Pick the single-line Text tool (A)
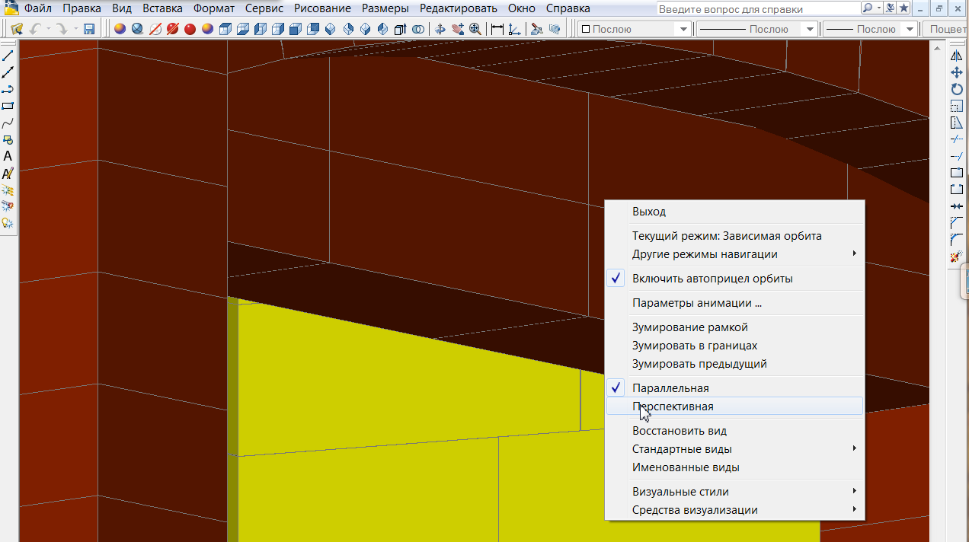Viewport: 969px width, 542px height. click(x=8, y=156)
